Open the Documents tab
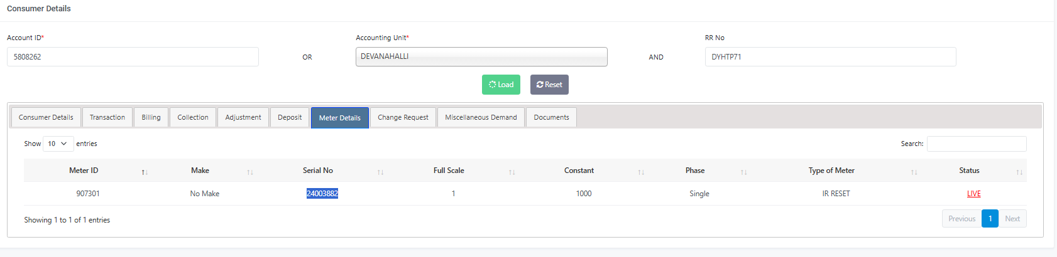The image size is (1057, 257). click(x=551, y=117)
